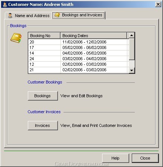Screen dimensions: 163x167
Task: Click the scroll up arrow of bookings list
Action: (x=131, y=35)
